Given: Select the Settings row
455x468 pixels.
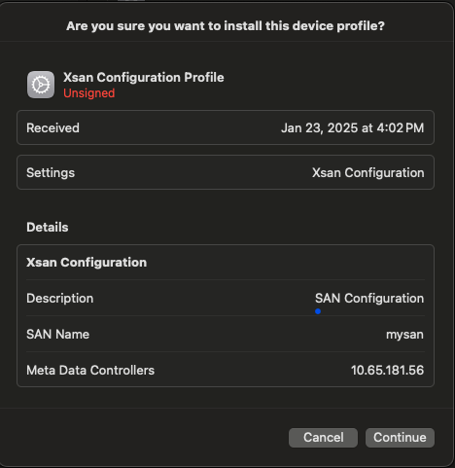Looking at the screenshot, I should tap(226, 172).
